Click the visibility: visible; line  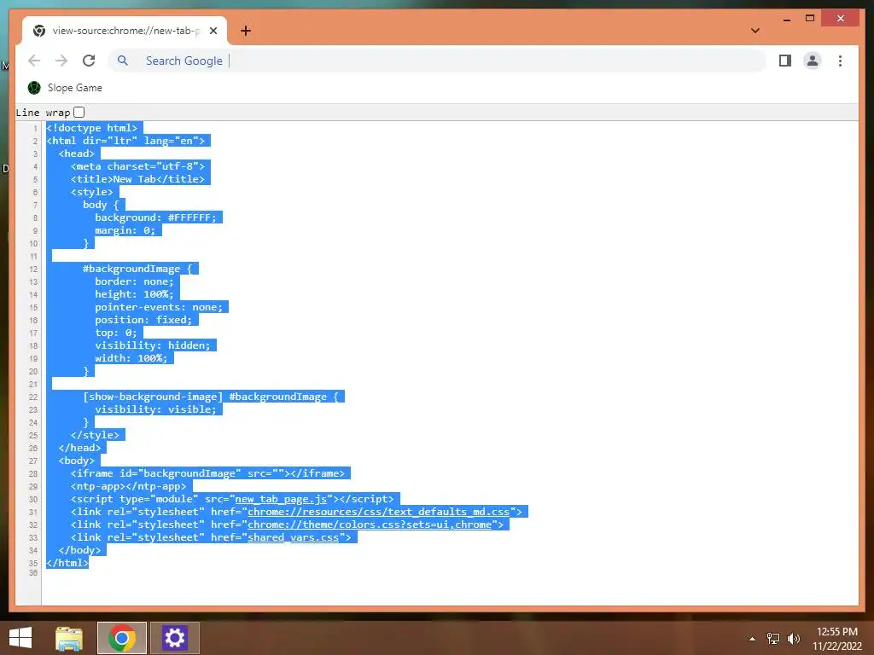(155, 409)
